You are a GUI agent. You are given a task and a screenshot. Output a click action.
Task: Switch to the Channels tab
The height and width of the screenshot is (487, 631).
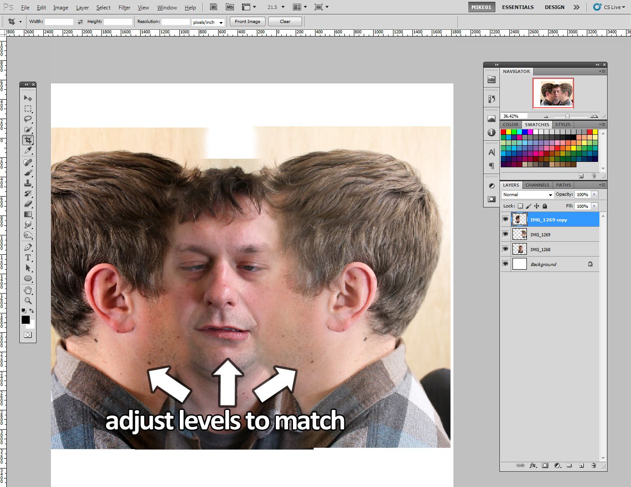point(537,185)
